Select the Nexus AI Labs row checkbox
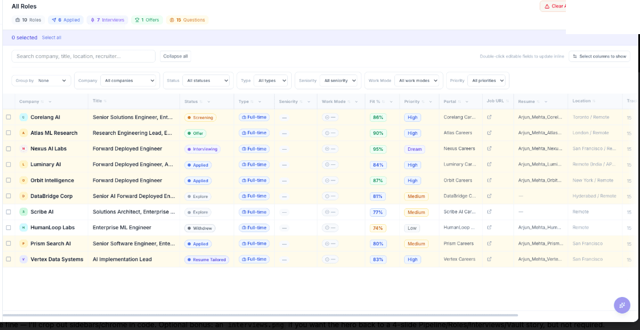 point(9,148)
